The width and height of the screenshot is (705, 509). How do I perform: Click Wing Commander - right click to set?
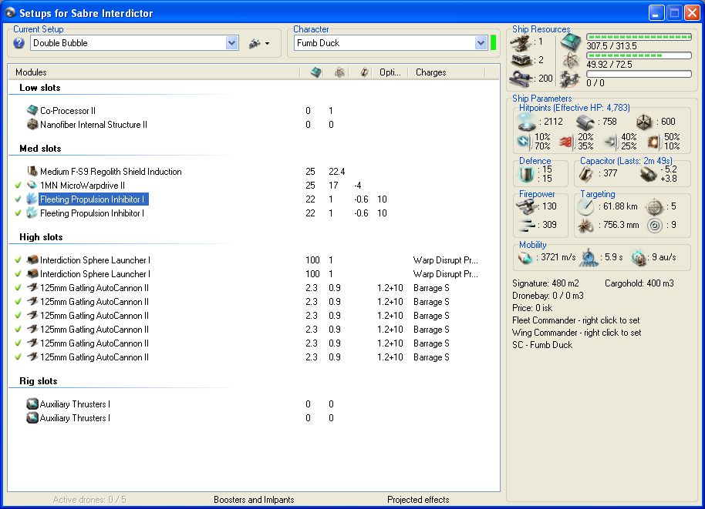[x=577, y=333]
